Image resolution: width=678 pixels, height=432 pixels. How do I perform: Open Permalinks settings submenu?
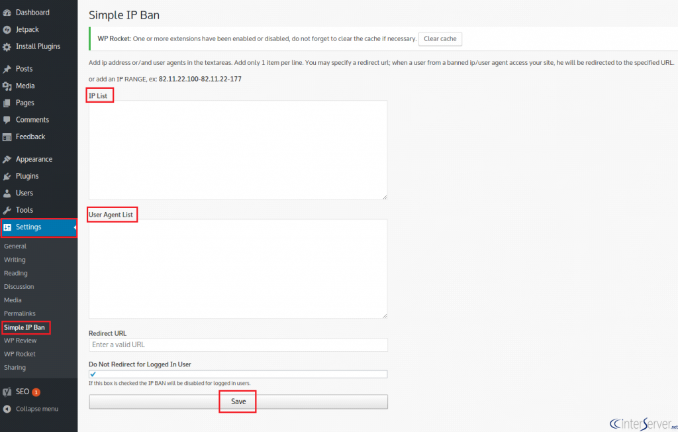19,313
